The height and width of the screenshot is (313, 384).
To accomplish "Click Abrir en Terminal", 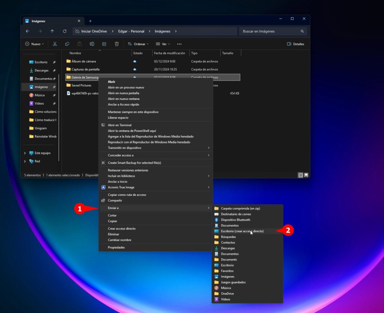I will point(156,125).
